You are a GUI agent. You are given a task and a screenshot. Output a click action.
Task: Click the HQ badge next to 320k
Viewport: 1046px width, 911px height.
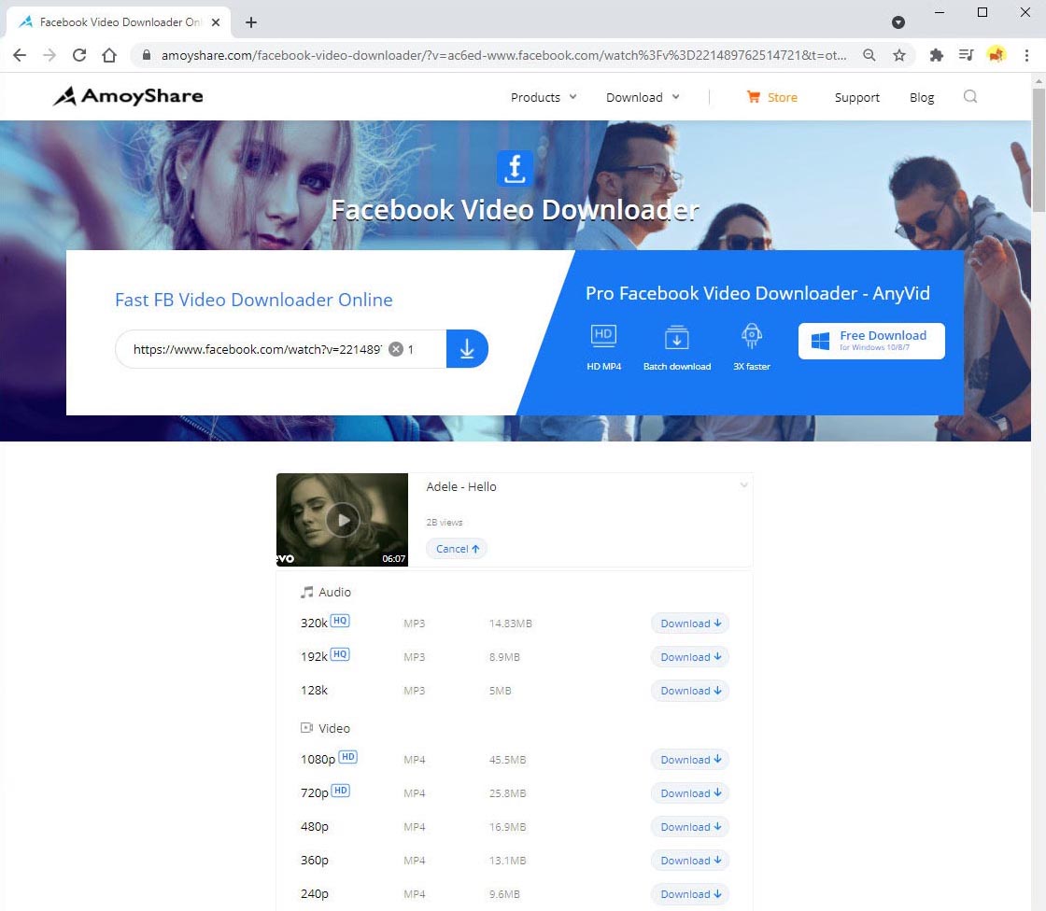(x=340, y=620)
